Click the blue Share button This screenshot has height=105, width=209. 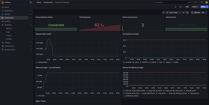tap(203, 7)
